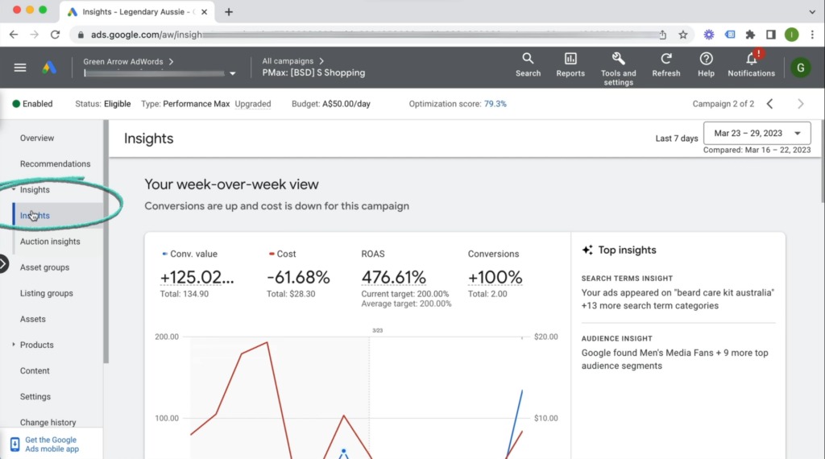Click the 79.3% optimization score link
This screenshot has height=459, width=825.
[495, 104]
